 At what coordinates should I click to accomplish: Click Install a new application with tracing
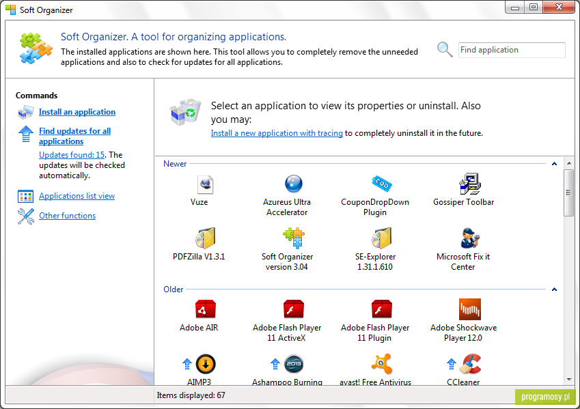(277, 133)
